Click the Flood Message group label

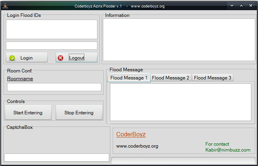click(126, 70)
